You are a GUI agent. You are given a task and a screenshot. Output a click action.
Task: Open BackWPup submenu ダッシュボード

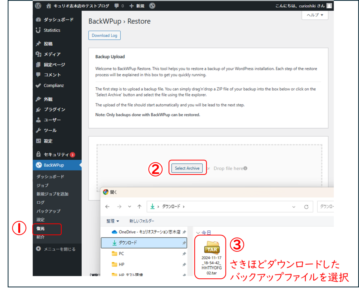(50, 177)
